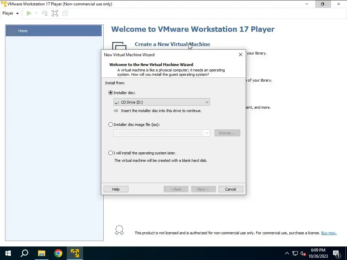Click the Help button in wizard
The height and width of the screenshot is (260, 347).
[x=116, y=189]
